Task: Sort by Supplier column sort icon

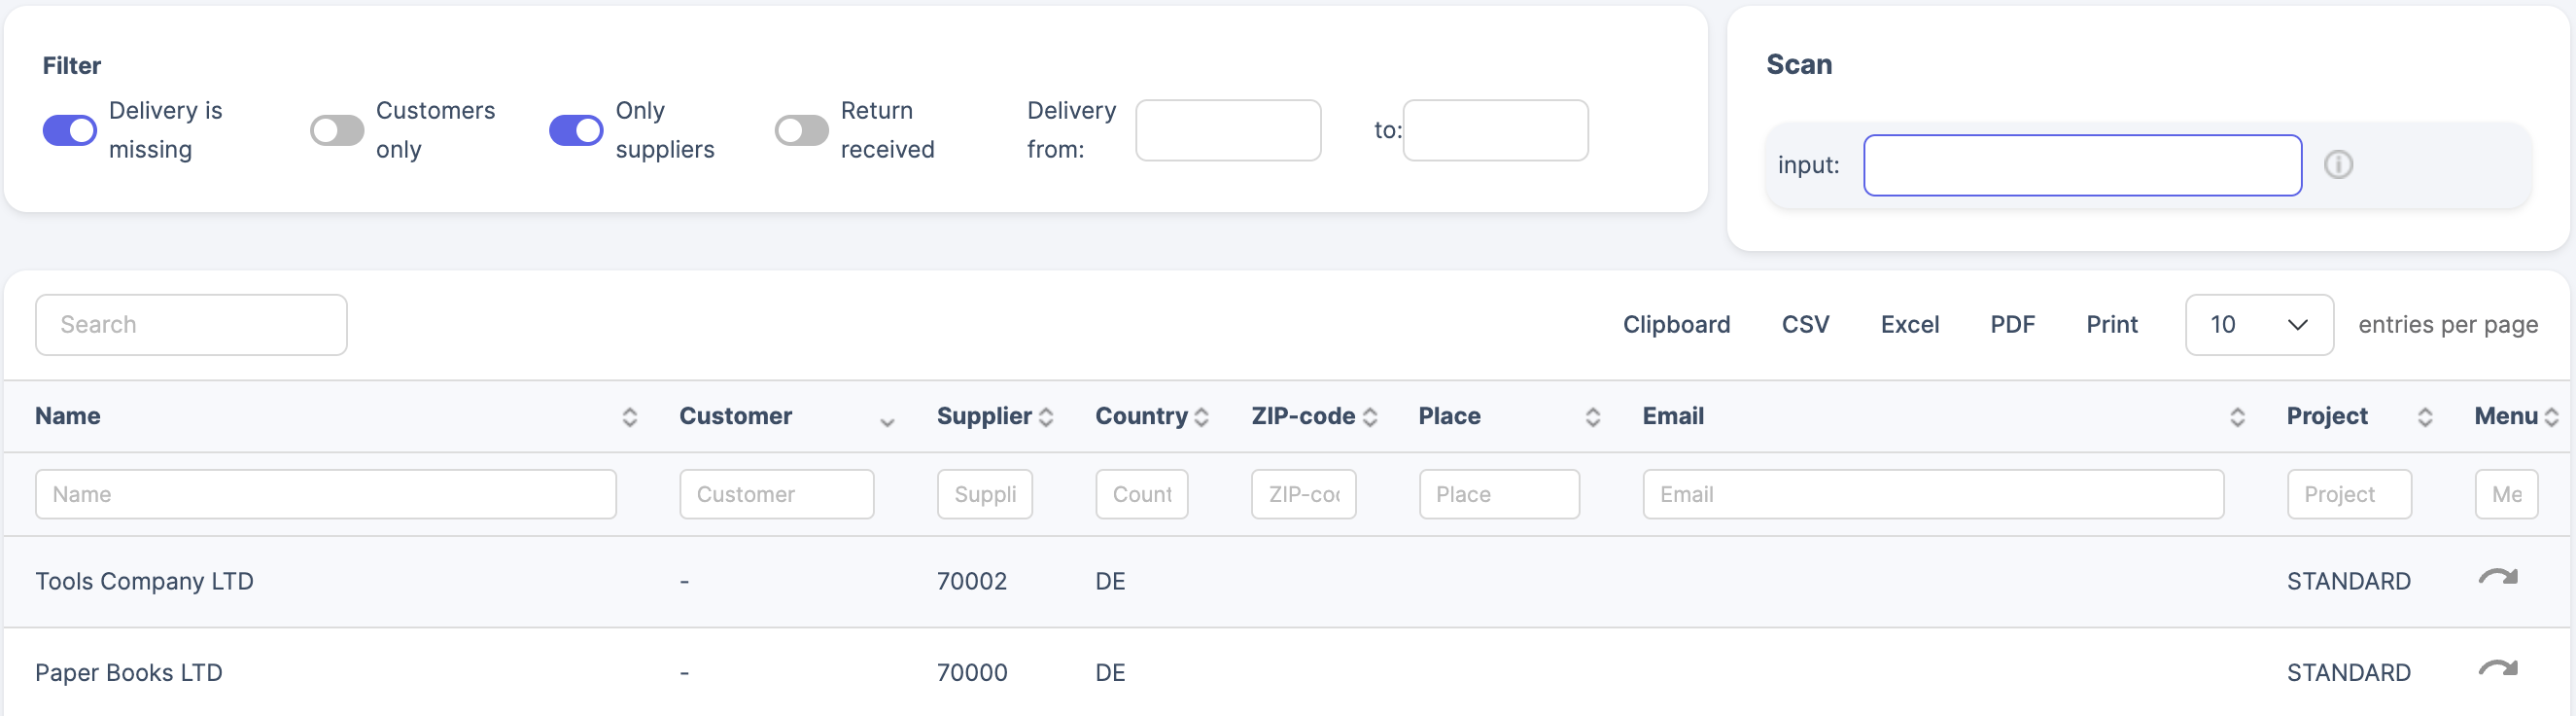Action: click(1046, 416)
